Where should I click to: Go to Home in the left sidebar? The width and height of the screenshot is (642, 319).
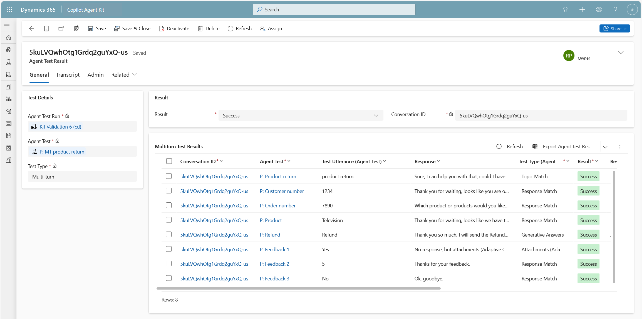click(9, 37)
